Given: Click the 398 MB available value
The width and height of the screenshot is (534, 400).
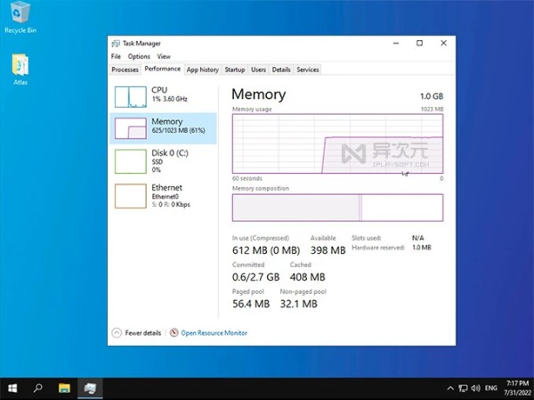Looking at the screenshot, I should (328, 250).
